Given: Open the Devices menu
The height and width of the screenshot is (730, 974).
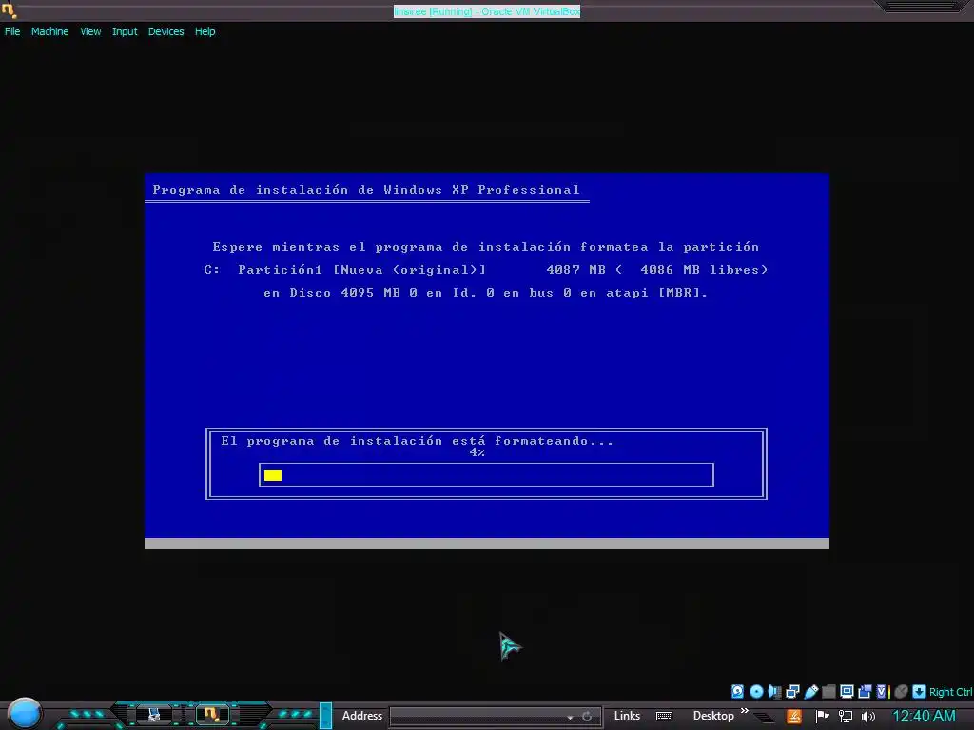Looking at the screenshot, I should click(166, 31).
